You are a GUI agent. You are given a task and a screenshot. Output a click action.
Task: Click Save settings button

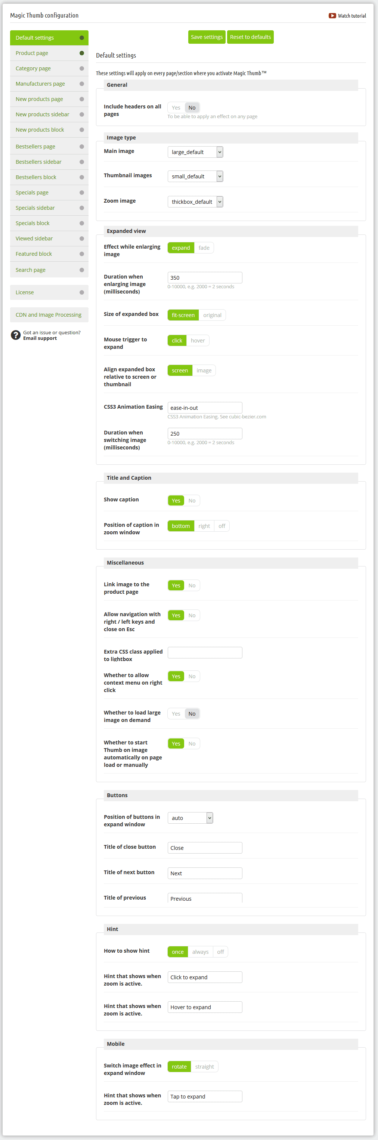[207, 37]
